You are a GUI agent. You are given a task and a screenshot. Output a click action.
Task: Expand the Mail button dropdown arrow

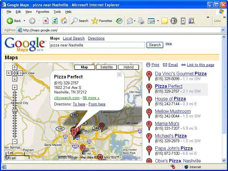(x=135, y=21)
